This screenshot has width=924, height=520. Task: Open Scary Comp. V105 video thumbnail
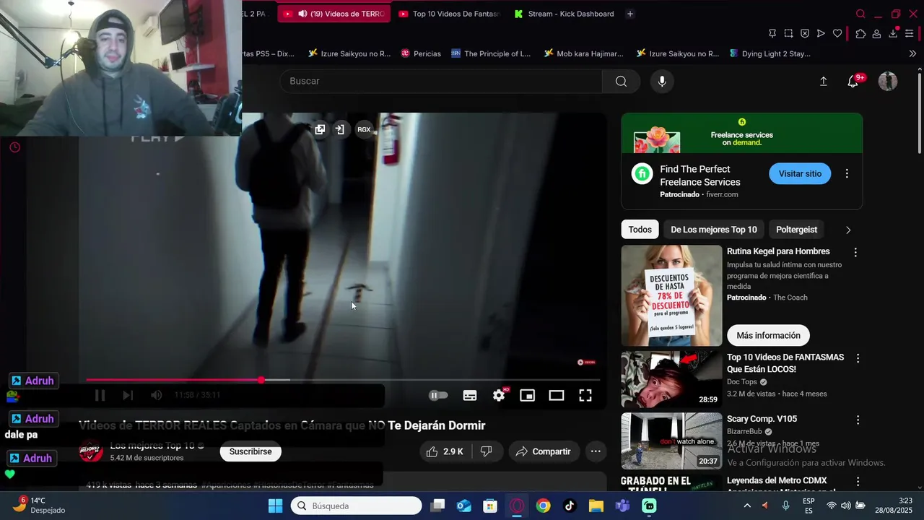pos(671,441)
